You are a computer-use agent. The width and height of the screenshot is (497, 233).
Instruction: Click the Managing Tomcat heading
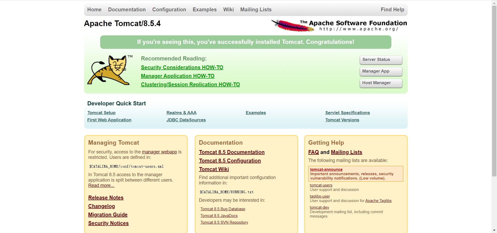pyautogui.click(x=114, y=143)
